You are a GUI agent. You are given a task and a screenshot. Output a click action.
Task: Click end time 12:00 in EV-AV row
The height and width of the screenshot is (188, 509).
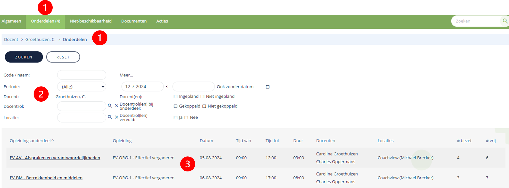[271, 158]
